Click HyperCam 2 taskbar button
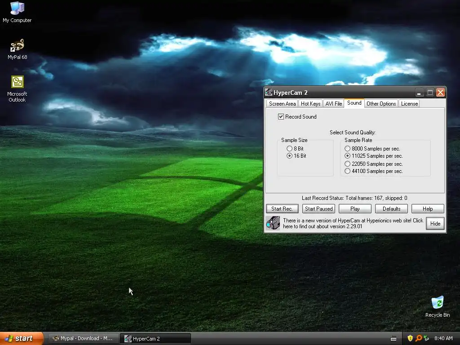This screenshot has height=345, width=460. click(155, 339)
